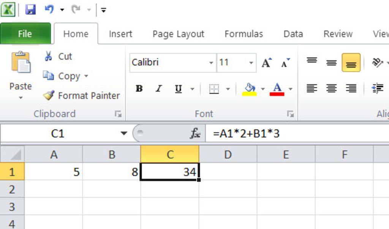Click the Paste clipboard icon
The height and width of the screenshot is (229, 389).
(21, 63)
